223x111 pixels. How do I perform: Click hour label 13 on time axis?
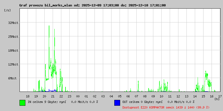coord(187,96)
